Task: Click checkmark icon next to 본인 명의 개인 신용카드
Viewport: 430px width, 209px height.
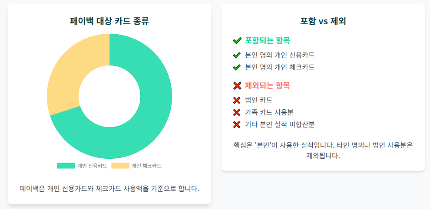Action: click(236, 55)
